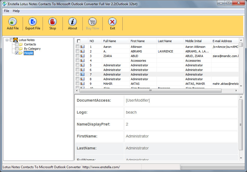Click the Exit red X icon
This screenshot has width=247, height=172.
coord(112,22)
